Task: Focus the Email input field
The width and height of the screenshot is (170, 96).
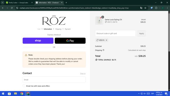Action: [x=54, y=80]
